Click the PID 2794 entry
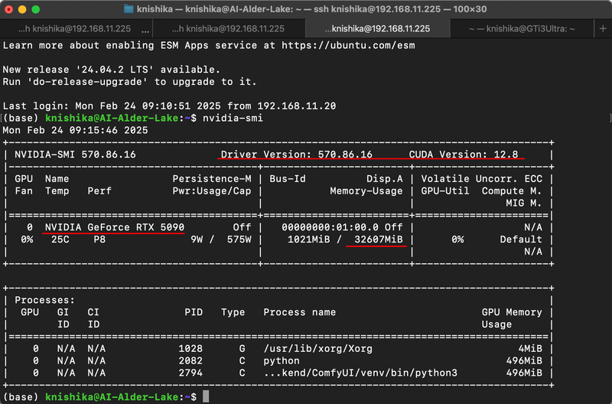Viewport: 612px width, 404px height. tap(190, 373)
